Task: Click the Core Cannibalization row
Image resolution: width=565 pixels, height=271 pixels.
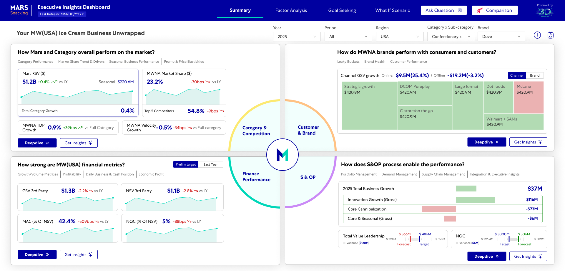Action: tap(443, 209)
